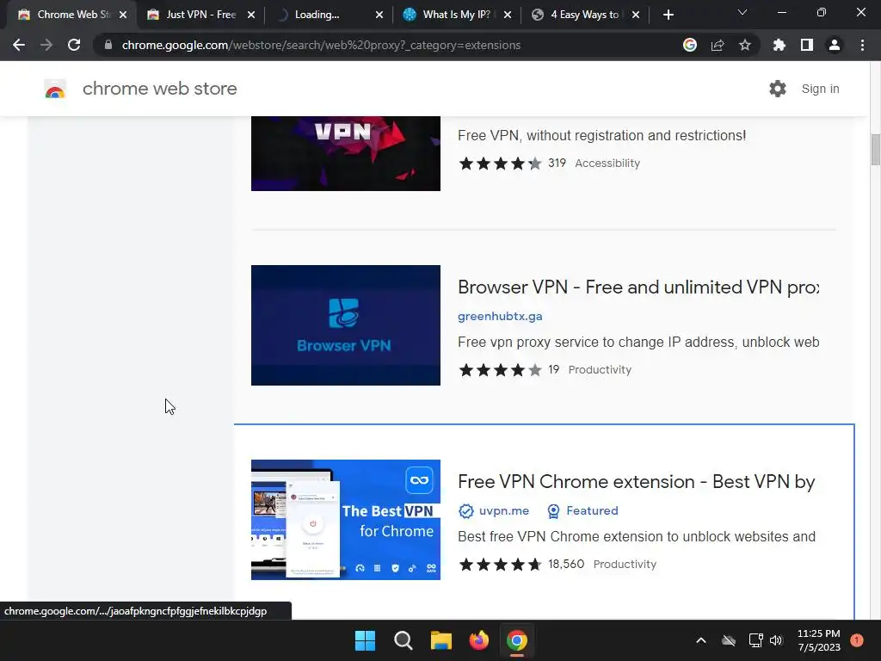This screenshot has height=661, width=881.
Task: Open Browser VPN thumbnail image
Action: click(x=346, y=325)
